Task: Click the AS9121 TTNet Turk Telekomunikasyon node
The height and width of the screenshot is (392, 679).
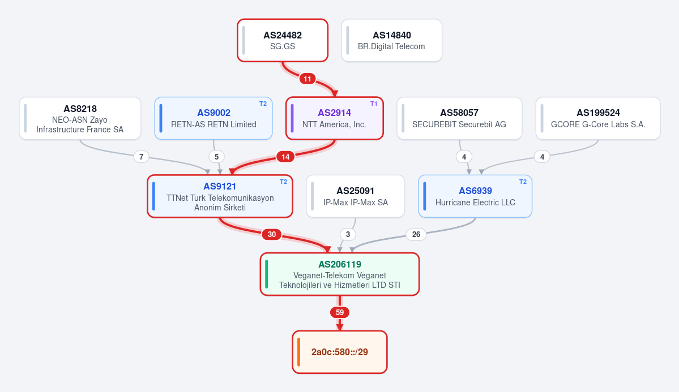Action: point(220,196)
